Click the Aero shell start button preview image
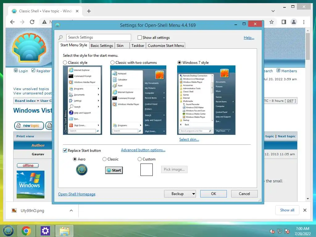The width and height of the screenshot is (316, 237). pyautogui.click(x=81, y=170)
